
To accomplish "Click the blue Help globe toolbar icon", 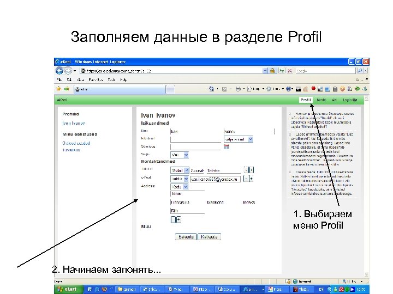I will [289, 89].
